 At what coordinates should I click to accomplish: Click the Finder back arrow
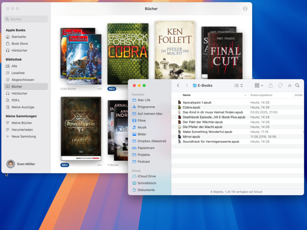[x=178, y=86]
